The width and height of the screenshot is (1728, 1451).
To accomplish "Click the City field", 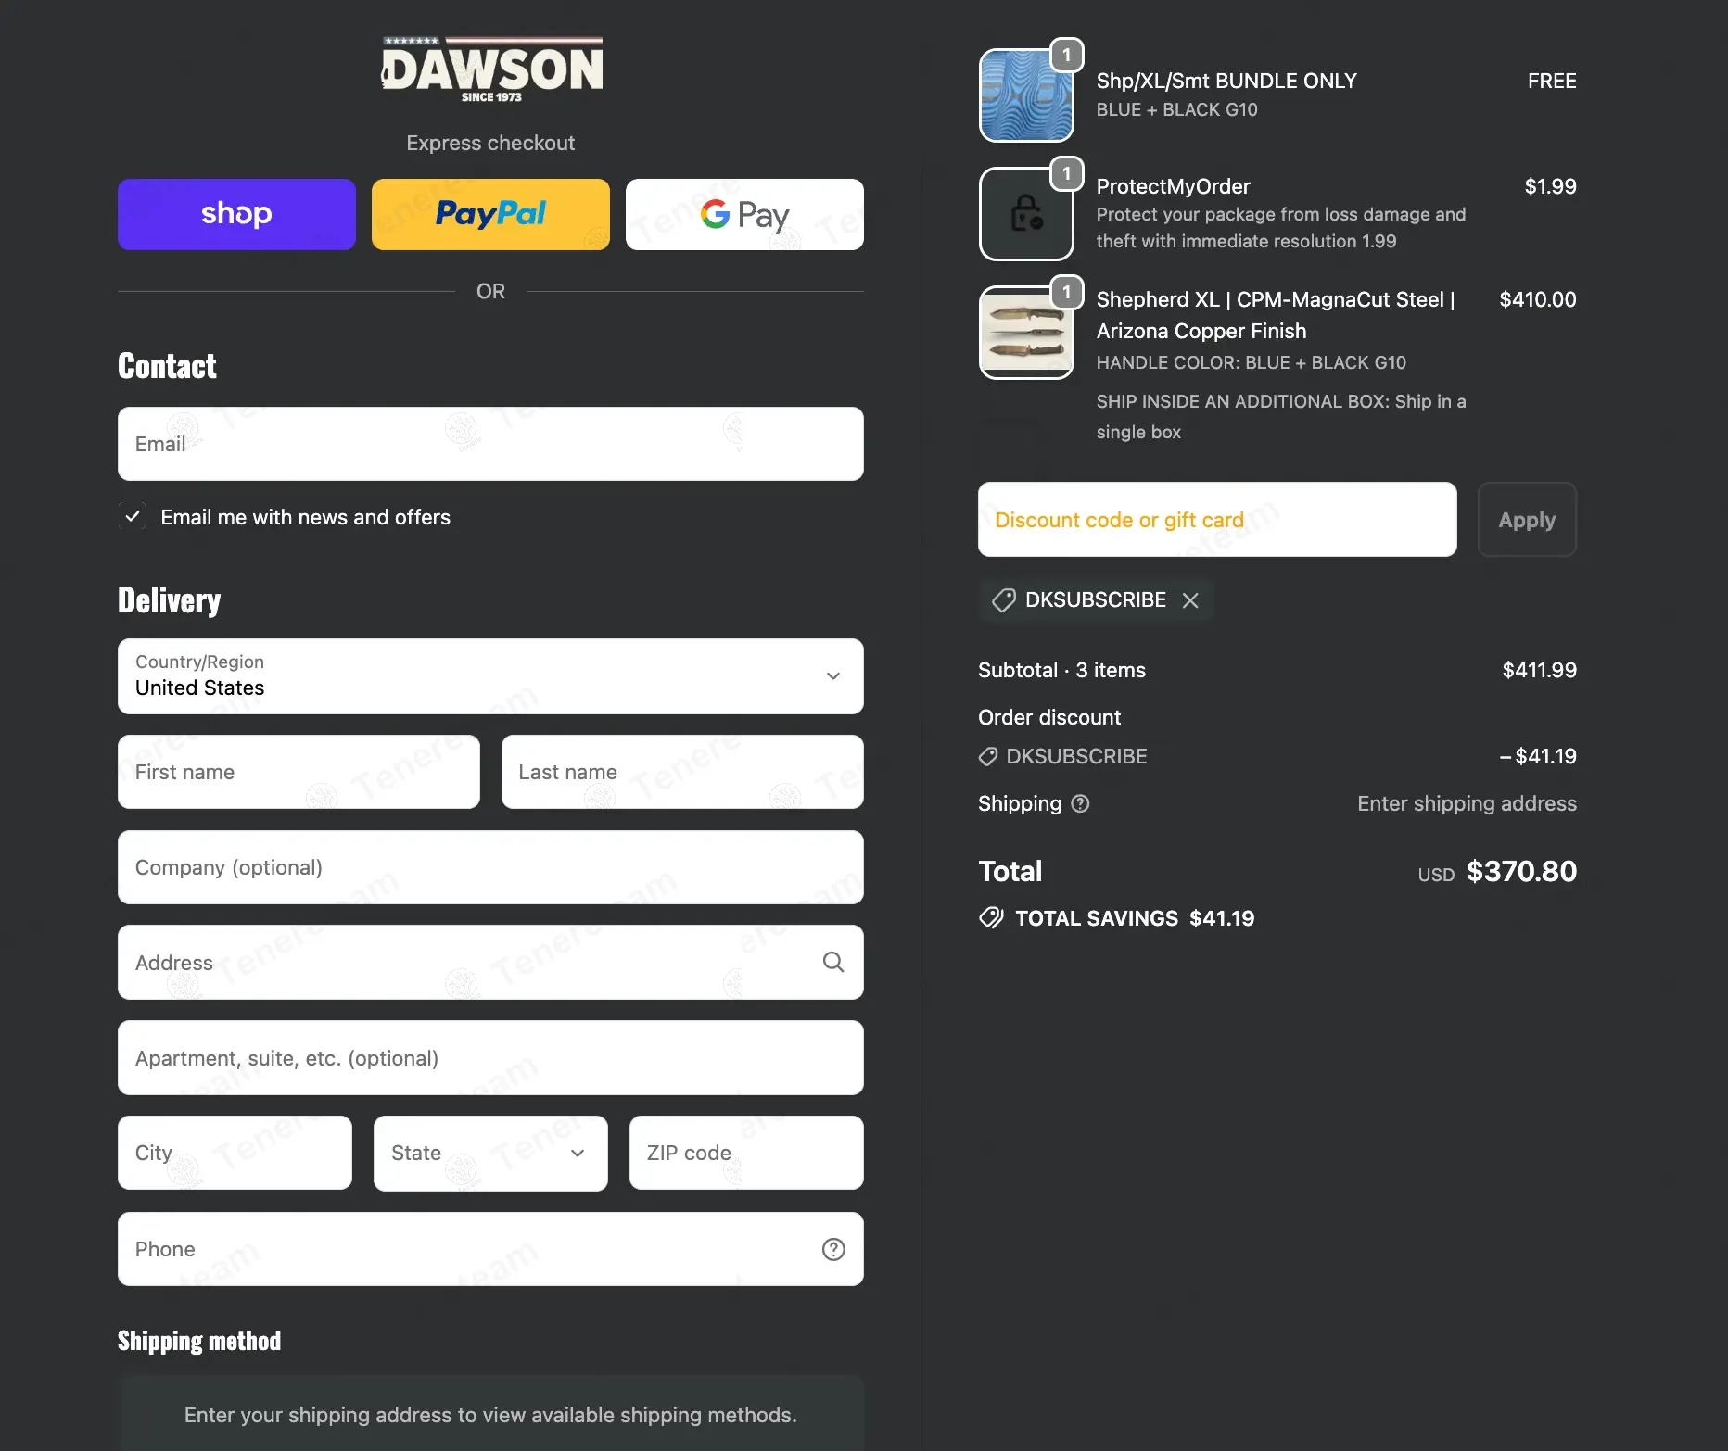I will click(235, 1153).
